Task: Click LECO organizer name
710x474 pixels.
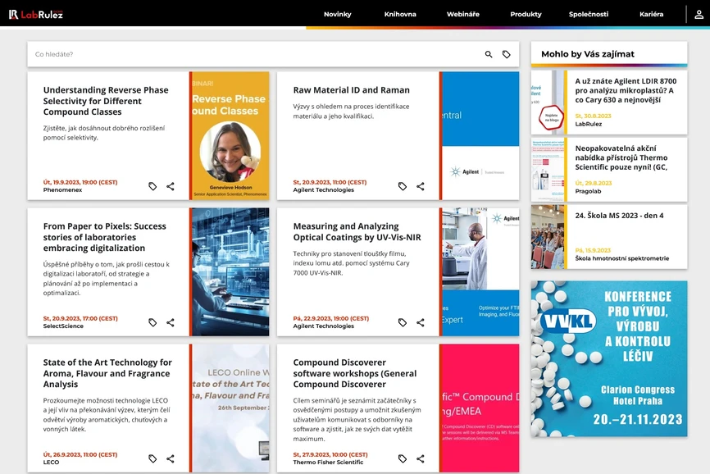Action: pos(51,463)
